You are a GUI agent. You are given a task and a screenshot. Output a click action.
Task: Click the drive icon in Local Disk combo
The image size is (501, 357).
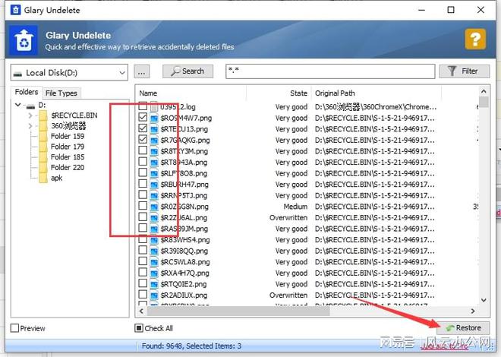click(18, 74)
